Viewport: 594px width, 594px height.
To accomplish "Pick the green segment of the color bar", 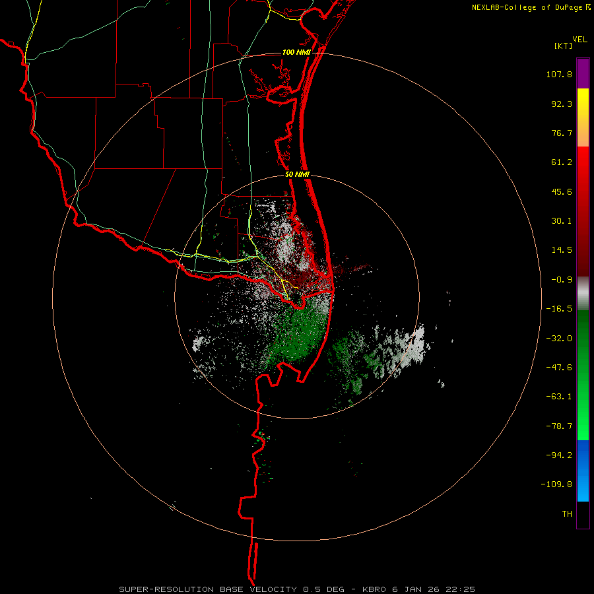I will pyautogui.click(x=583, y=375).
